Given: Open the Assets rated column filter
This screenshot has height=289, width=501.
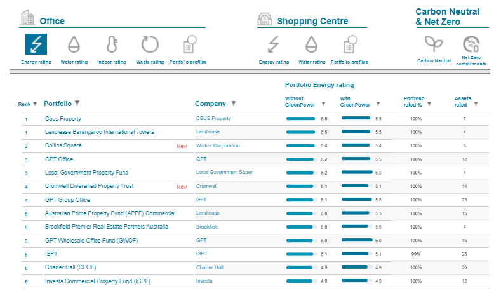Looking at the screenshot, I should click(476, 104).
